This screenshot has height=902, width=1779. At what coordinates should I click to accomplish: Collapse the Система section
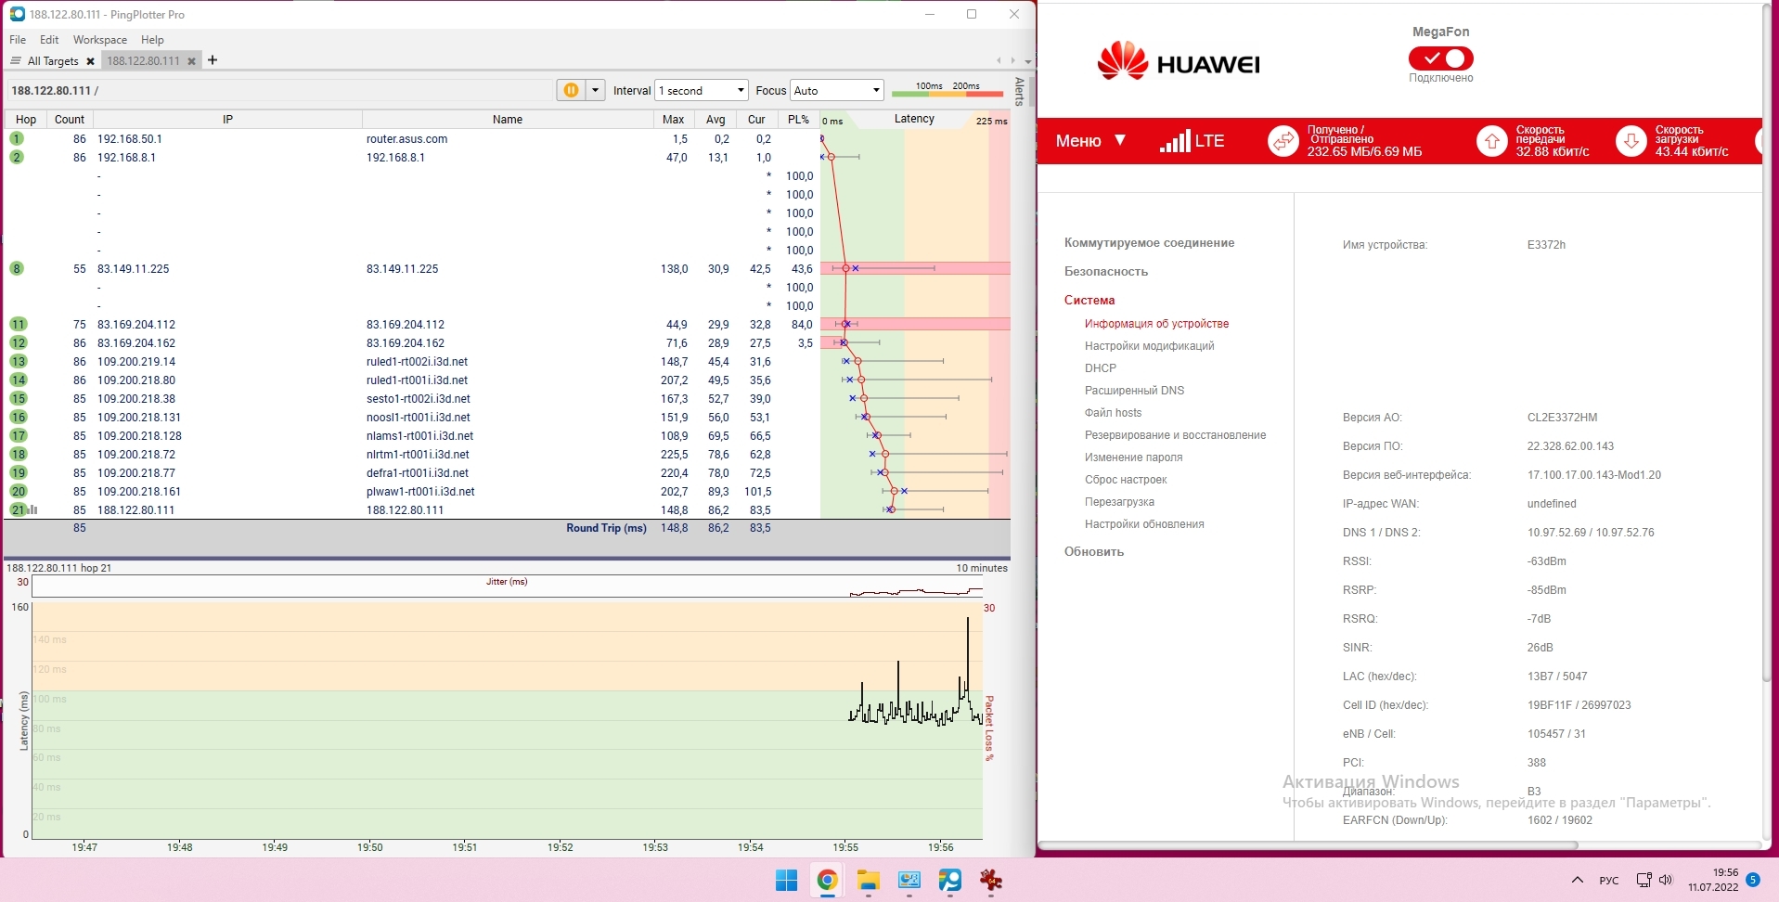click(x=1089, y=301)
